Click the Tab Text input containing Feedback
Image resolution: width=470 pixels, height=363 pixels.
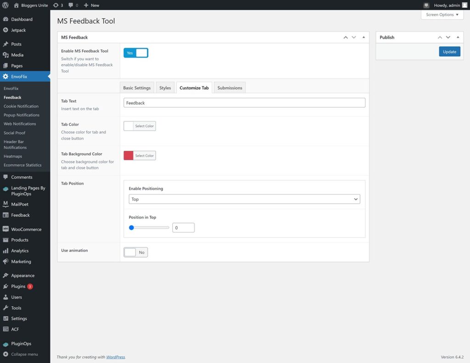pyautogui.click(x=244, y=103)
